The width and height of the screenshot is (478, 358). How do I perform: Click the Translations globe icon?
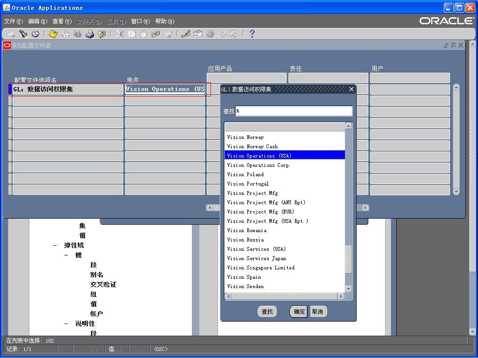tap(210, 34)
